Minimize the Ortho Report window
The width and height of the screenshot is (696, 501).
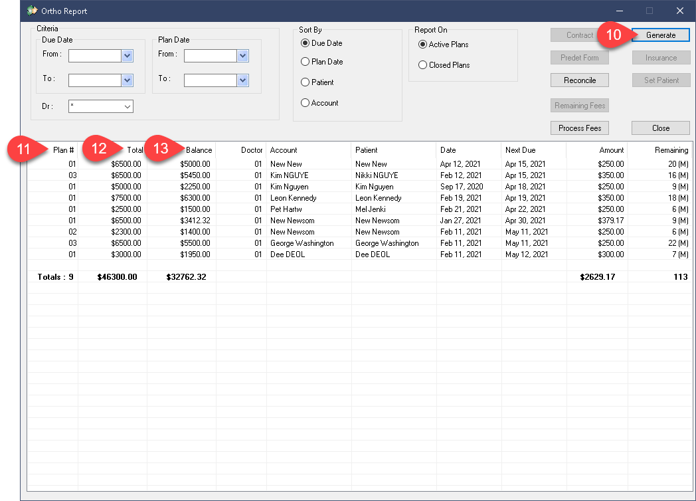coord(620,11)
